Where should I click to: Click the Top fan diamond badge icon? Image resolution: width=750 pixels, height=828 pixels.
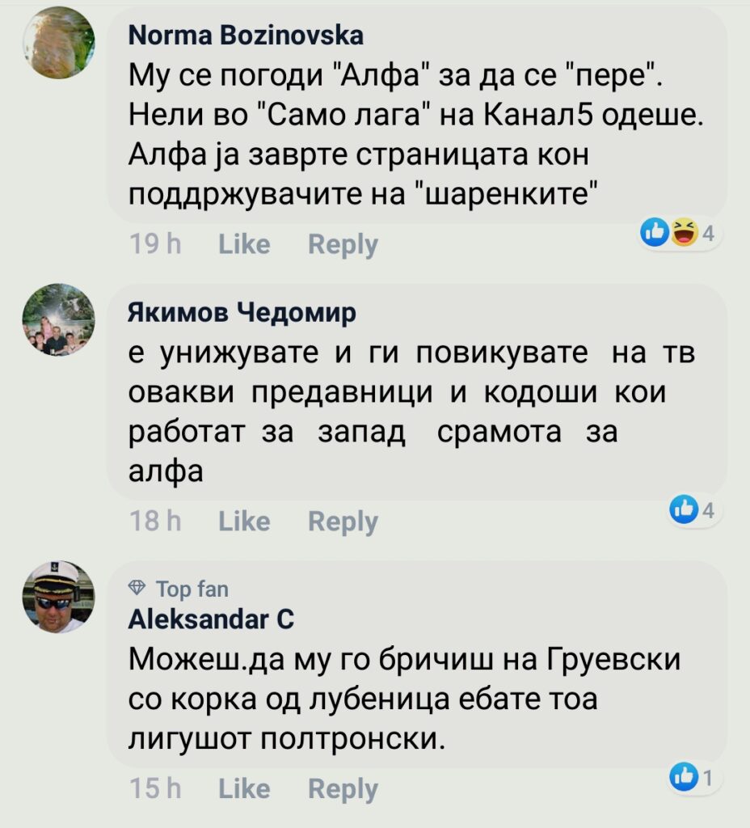[137, 589]
